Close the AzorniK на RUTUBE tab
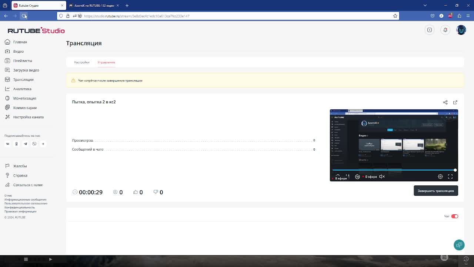 point(118,6)
